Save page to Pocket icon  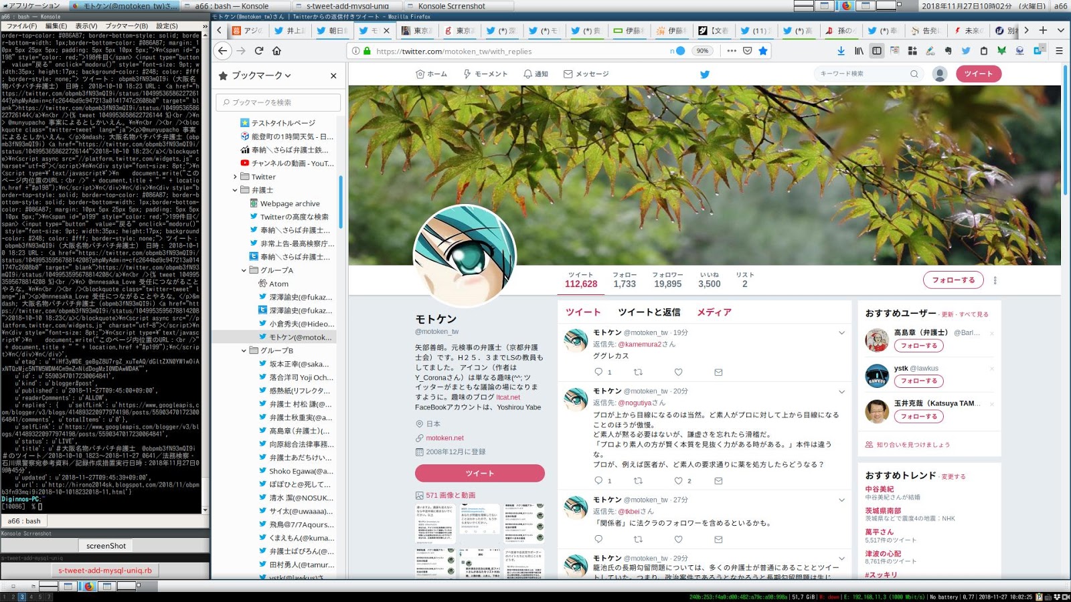click(x=748, y=51)
